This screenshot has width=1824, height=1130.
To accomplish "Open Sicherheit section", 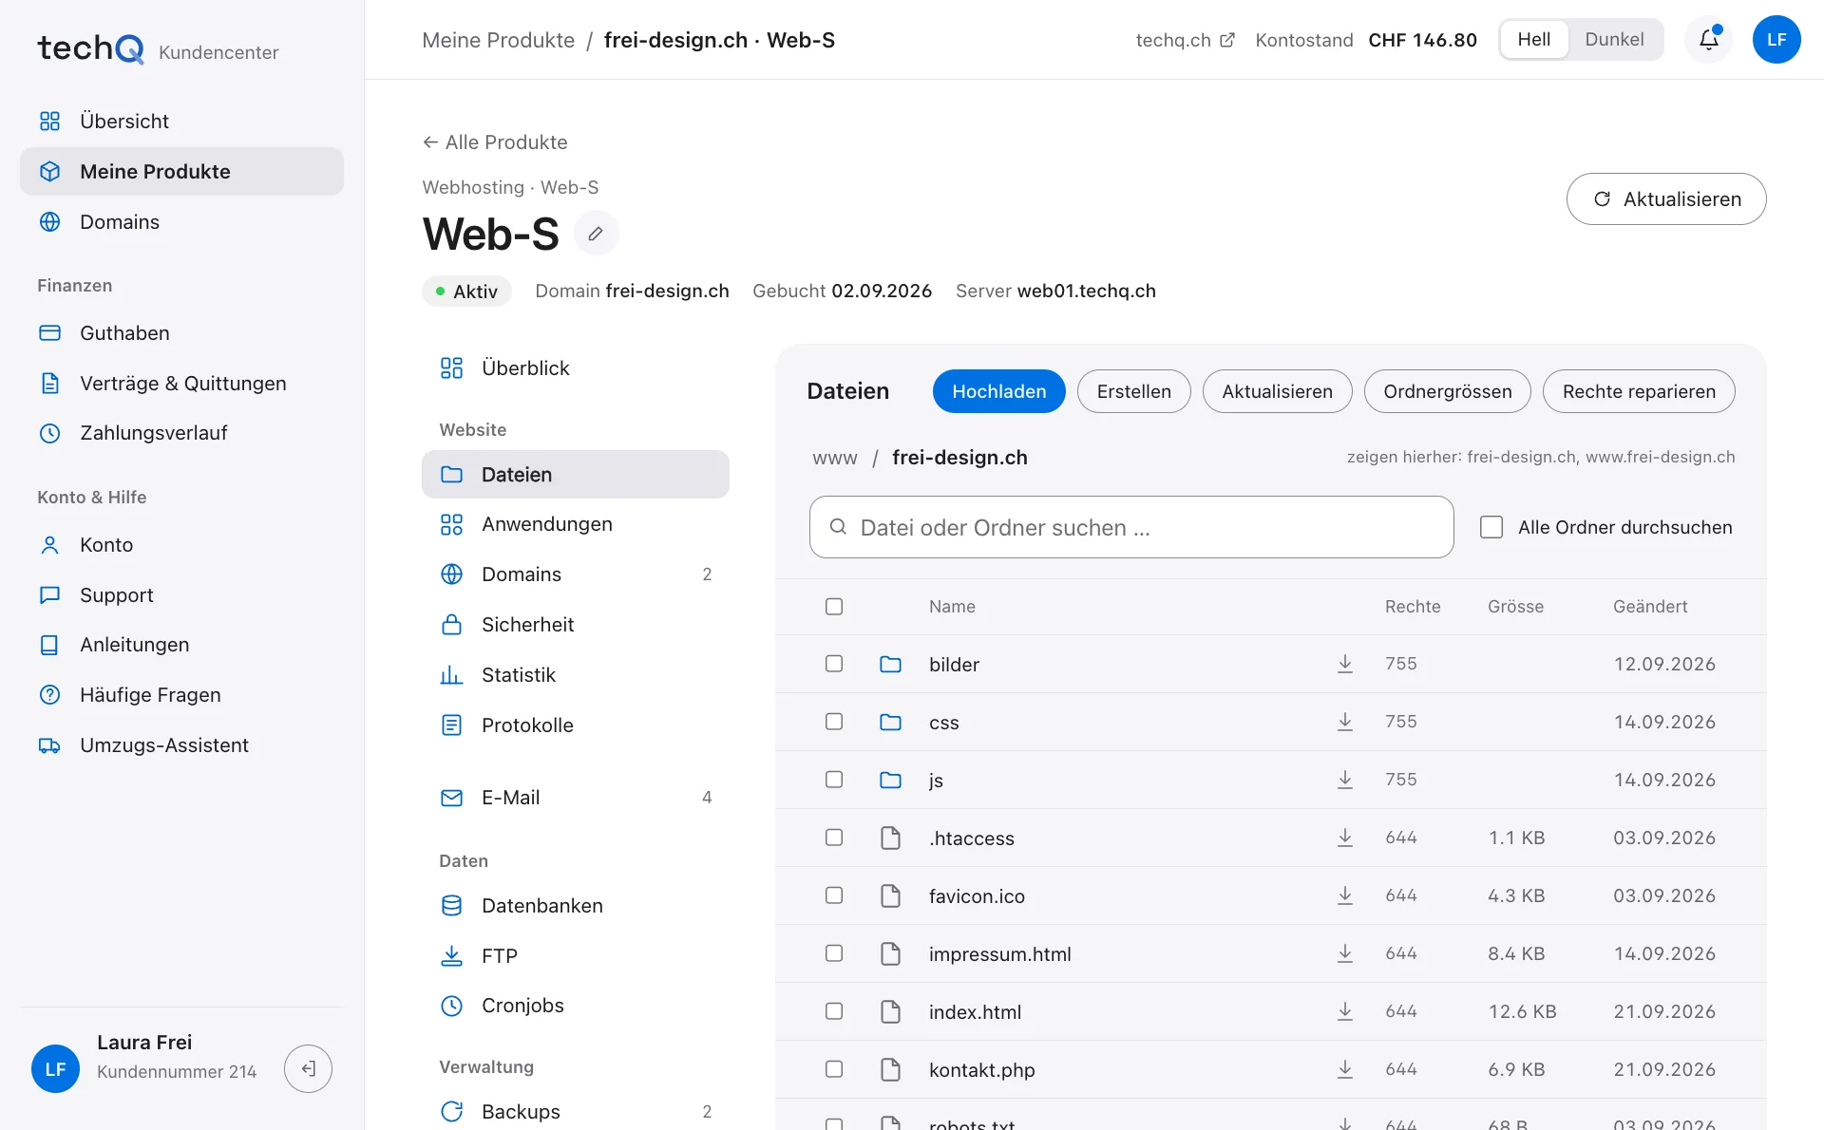I will point(575,625).
